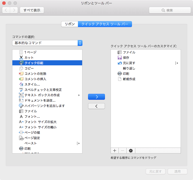The image size is (193, 180).
Task: Switch to the リボン tab
Action: (70, 24)
